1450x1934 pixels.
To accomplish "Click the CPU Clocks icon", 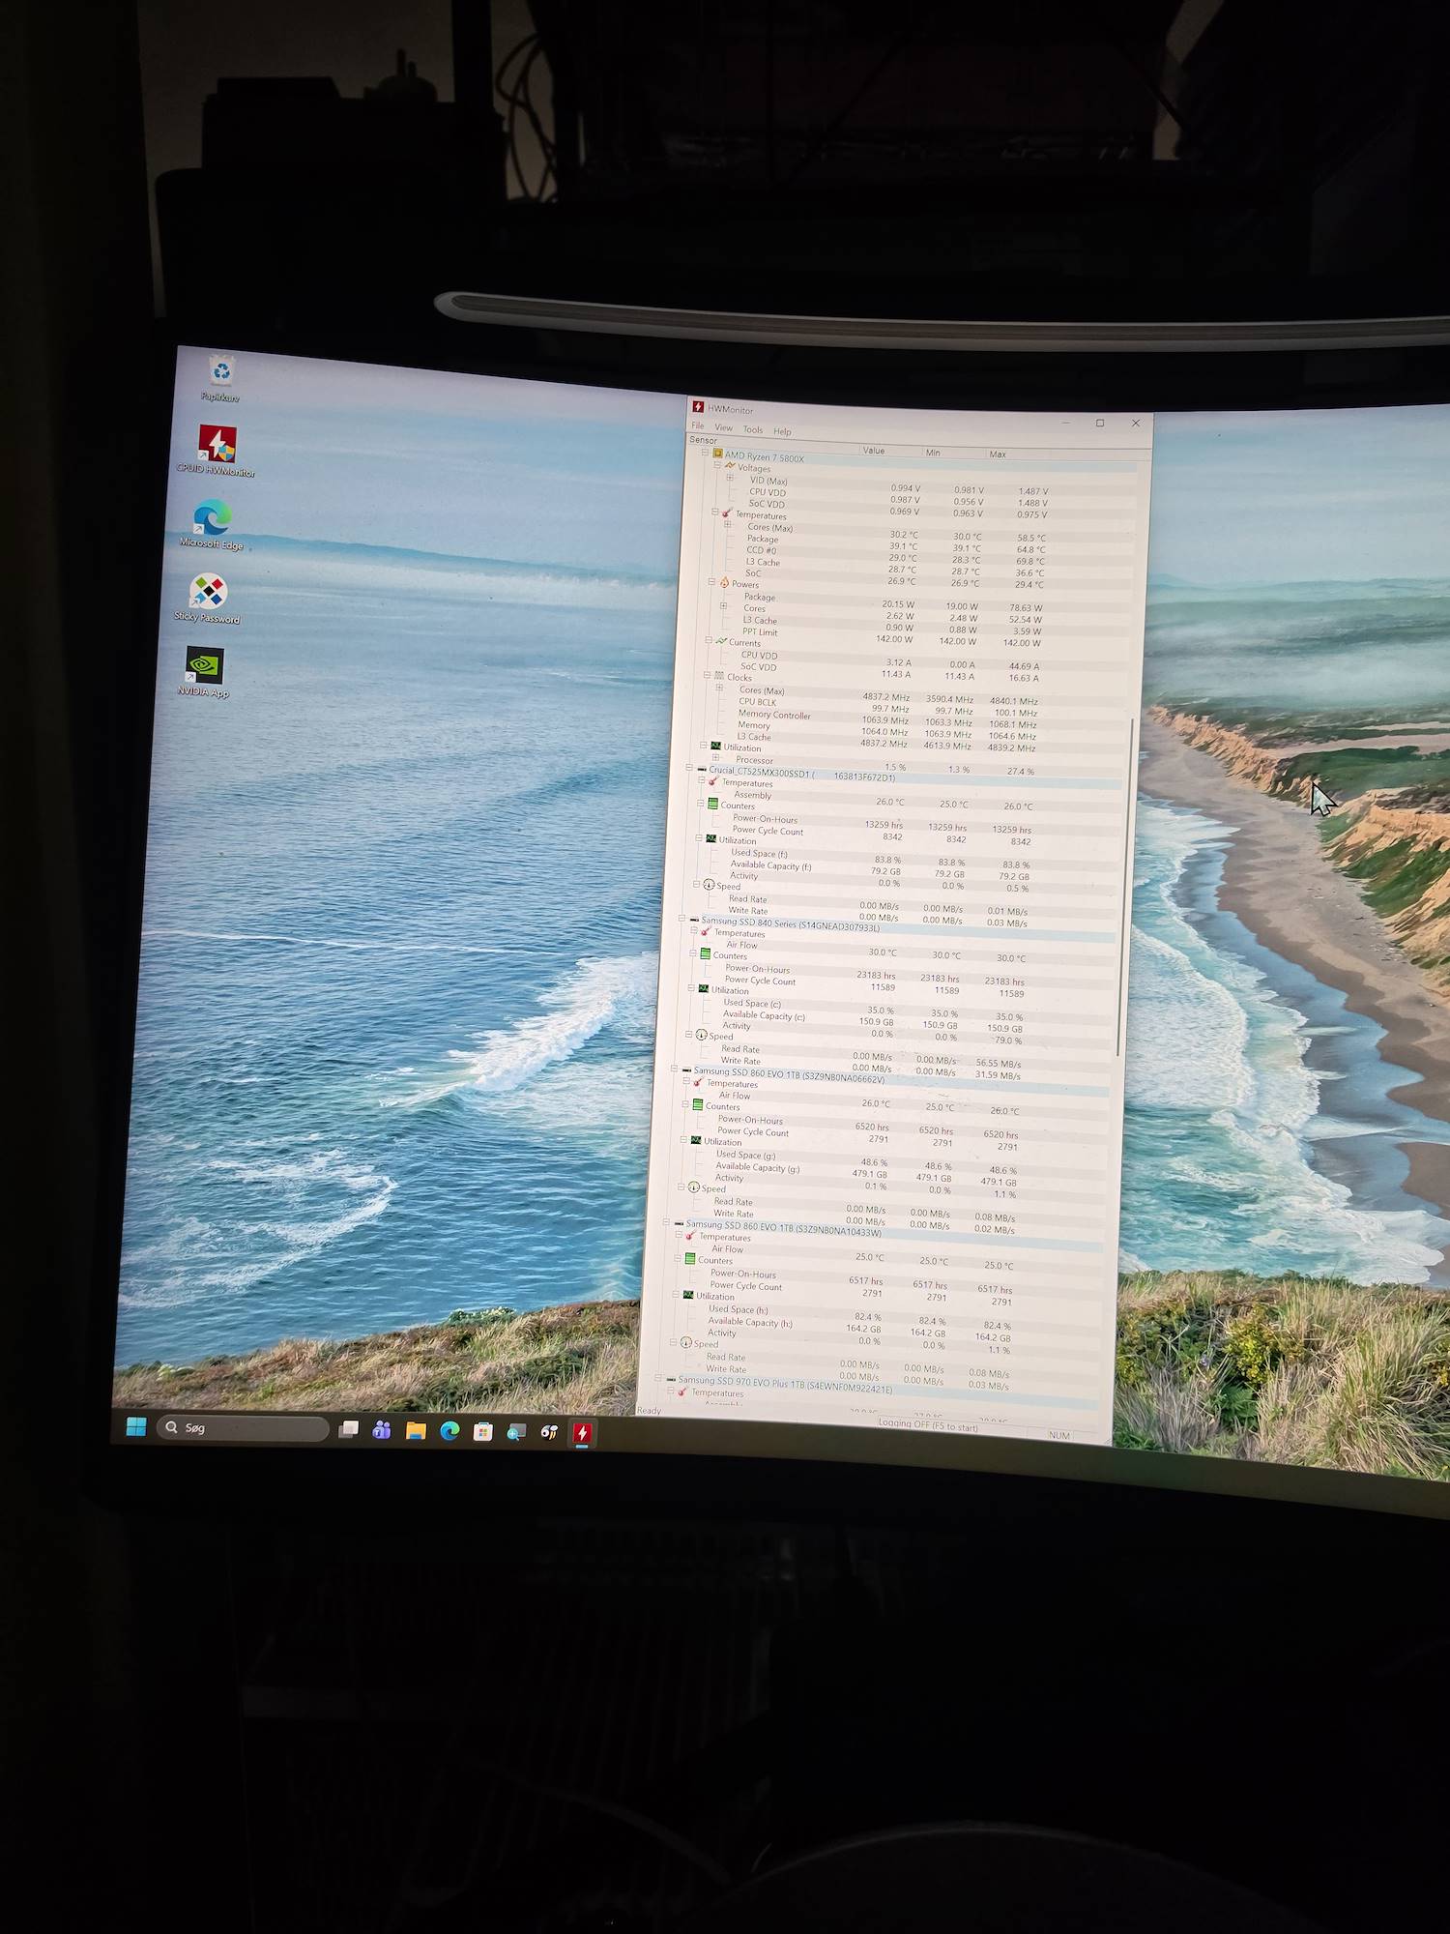I will click(718, 676).
